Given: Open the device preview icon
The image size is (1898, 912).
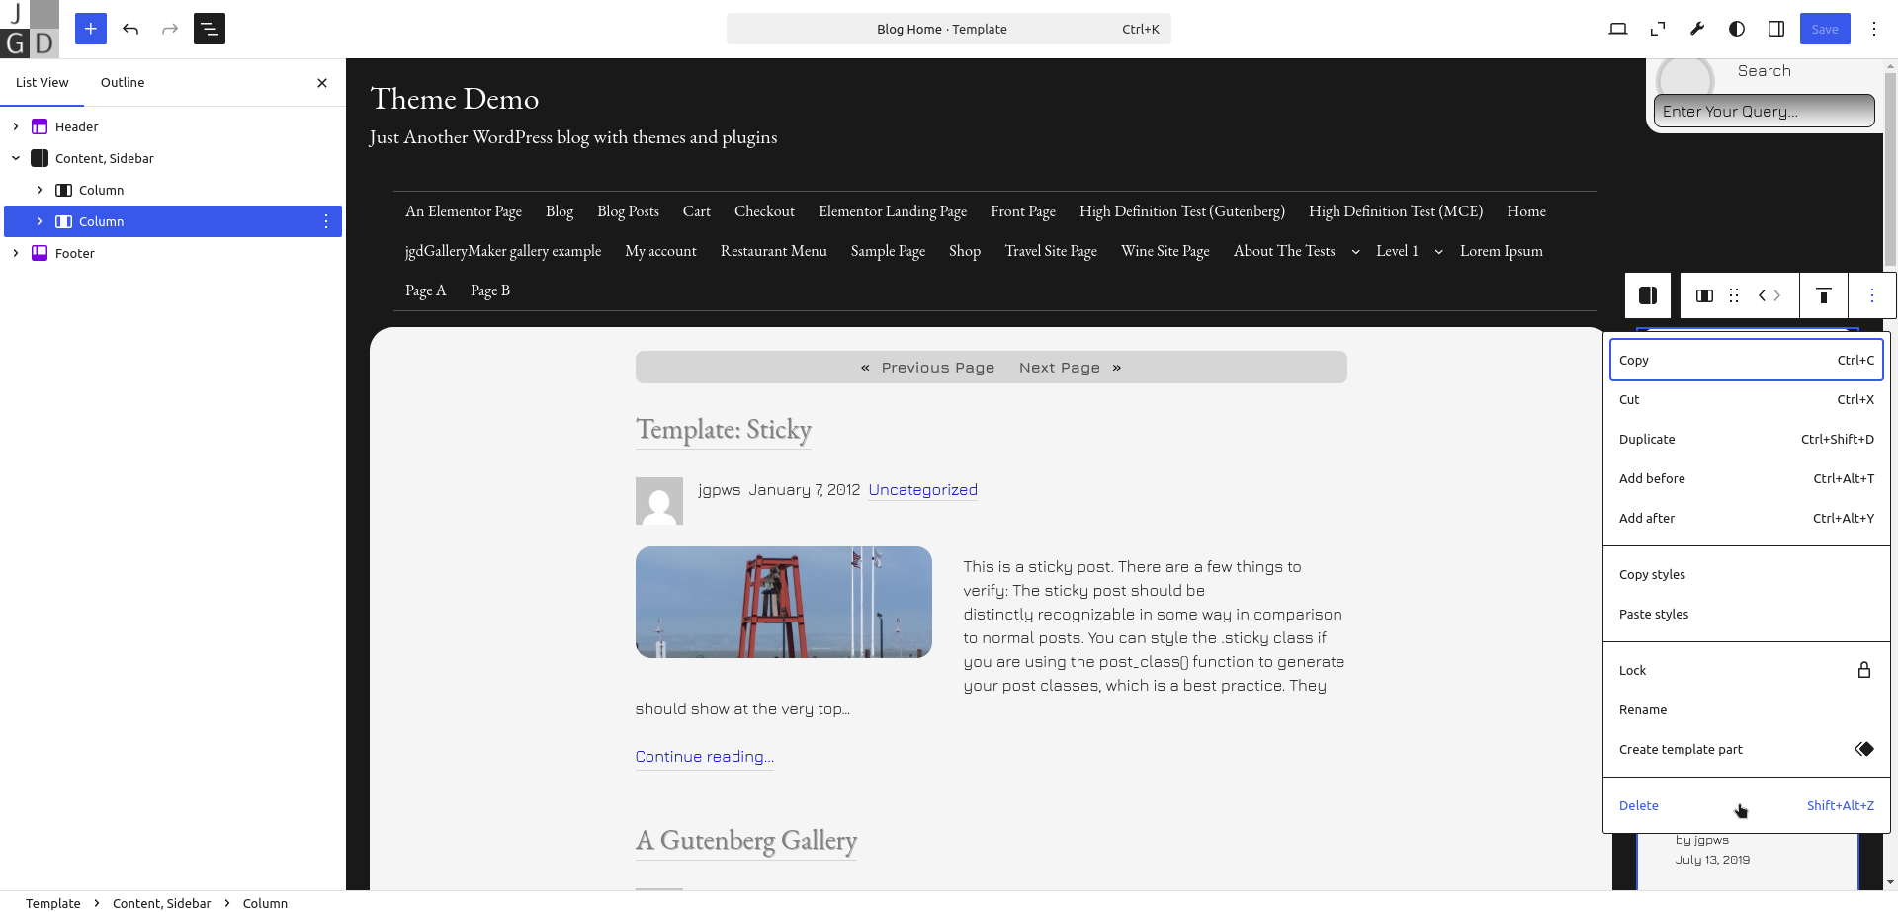Looking at the screenshot, I should 1618,29.
